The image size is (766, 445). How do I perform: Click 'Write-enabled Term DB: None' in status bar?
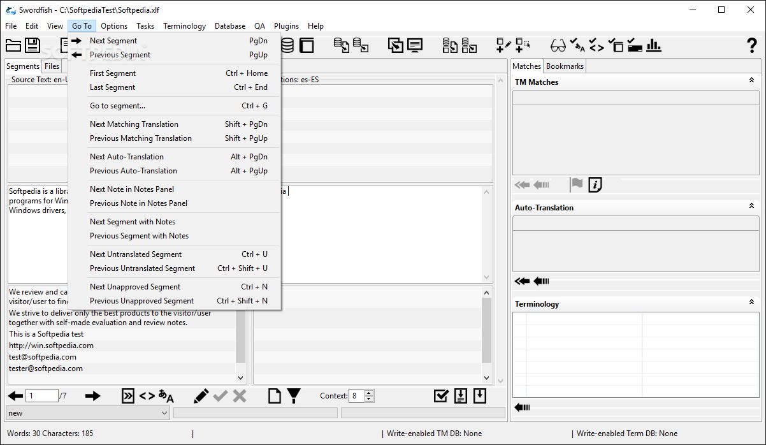coord(627,434)
